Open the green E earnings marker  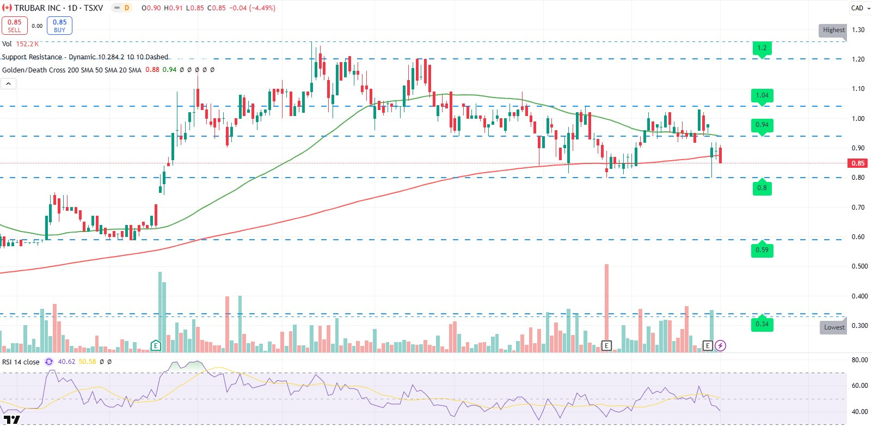156,345
